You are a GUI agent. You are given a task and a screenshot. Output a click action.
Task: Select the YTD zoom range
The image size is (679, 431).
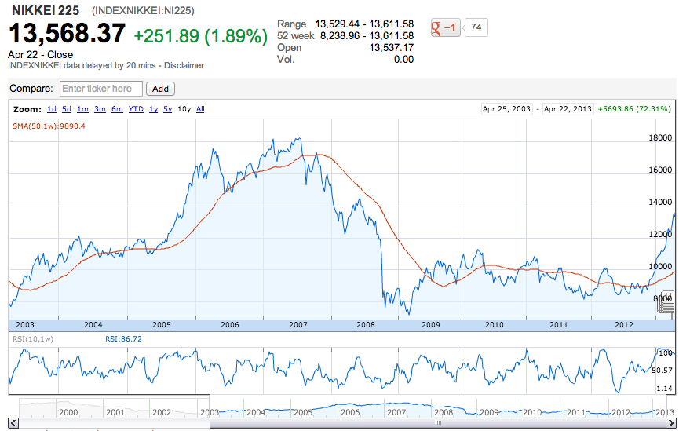click(x=136, y=109)
